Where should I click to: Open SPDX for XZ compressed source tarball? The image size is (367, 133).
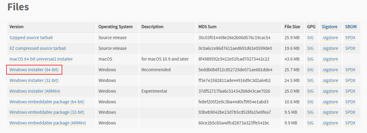coord(350,48)
